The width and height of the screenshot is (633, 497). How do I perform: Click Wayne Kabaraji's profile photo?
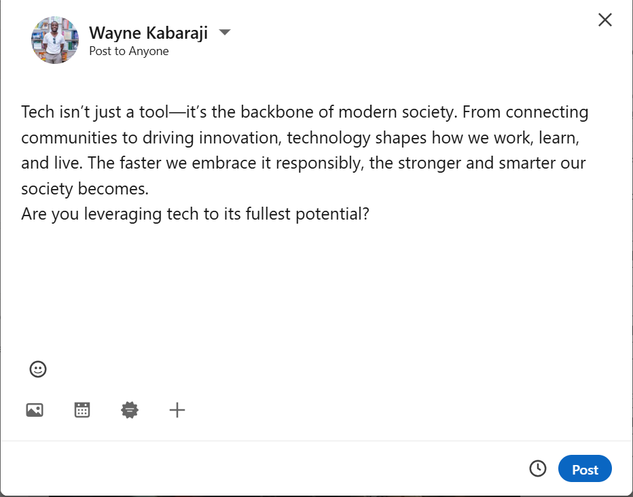point(54,40)
